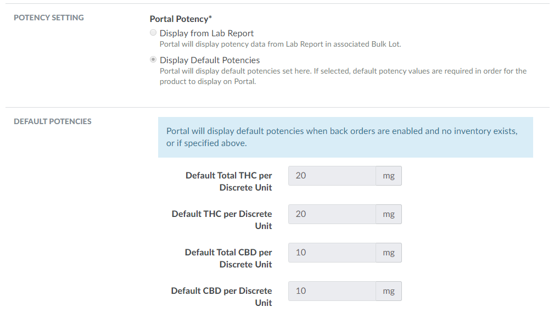Viewport: 554px width, 318px height.
Task: Click the Lab Report Bulk Lot description text
Action: tap(280, 44)
